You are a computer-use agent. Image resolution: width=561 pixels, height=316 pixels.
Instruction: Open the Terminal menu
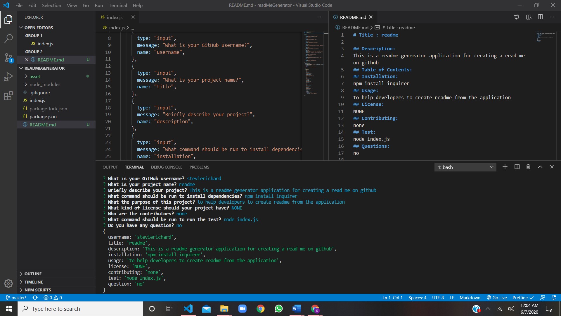118,5
